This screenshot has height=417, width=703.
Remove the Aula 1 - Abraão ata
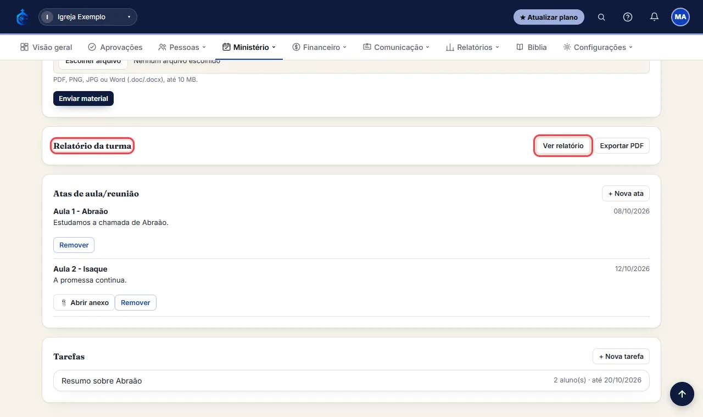coord(74,245)
